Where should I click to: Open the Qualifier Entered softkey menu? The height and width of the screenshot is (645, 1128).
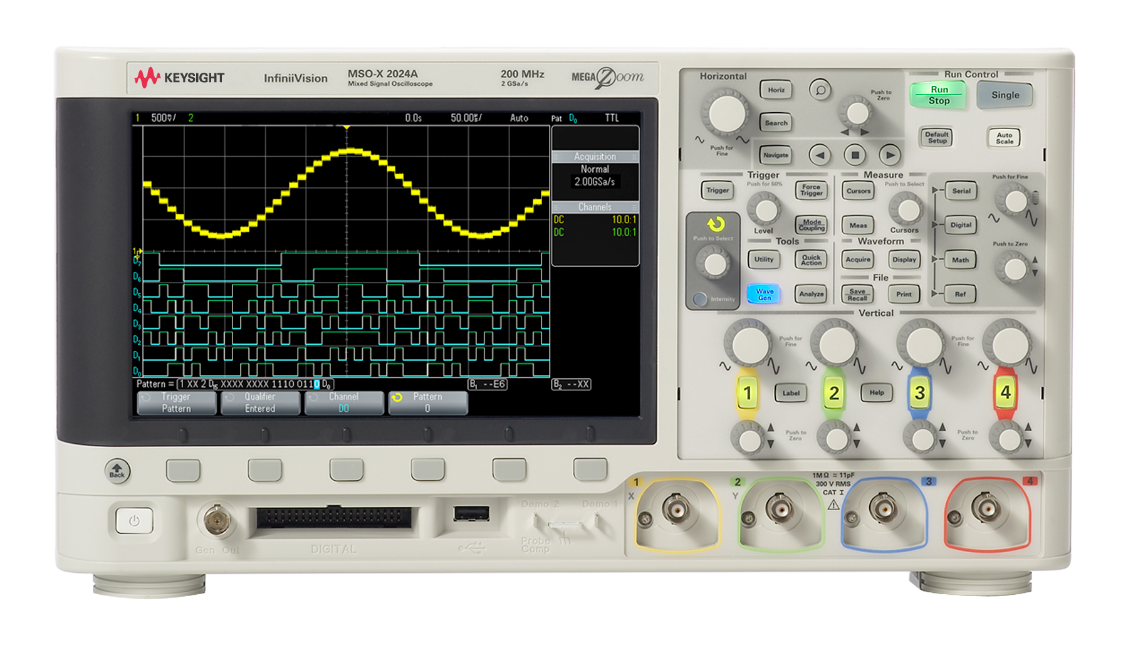260,402
